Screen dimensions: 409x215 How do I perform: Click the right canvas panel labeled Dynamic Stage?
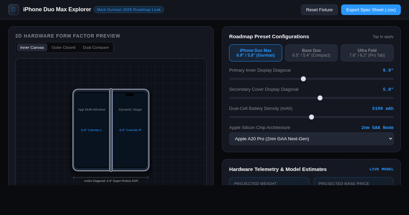[130, 130]
